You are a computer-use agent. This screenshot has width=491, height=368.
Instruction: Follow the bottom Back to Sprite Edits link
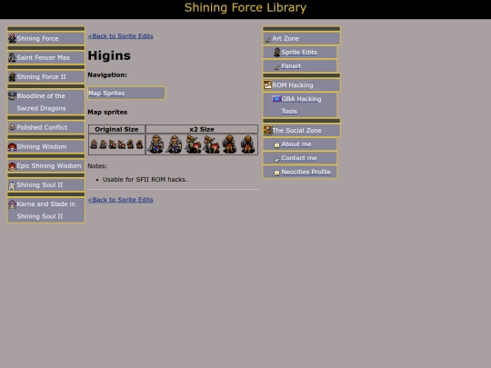(x=120, y=200)
